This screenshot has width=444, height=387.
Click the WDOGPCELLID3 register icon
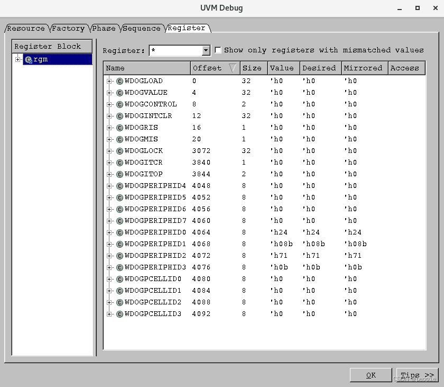[119, 314]
